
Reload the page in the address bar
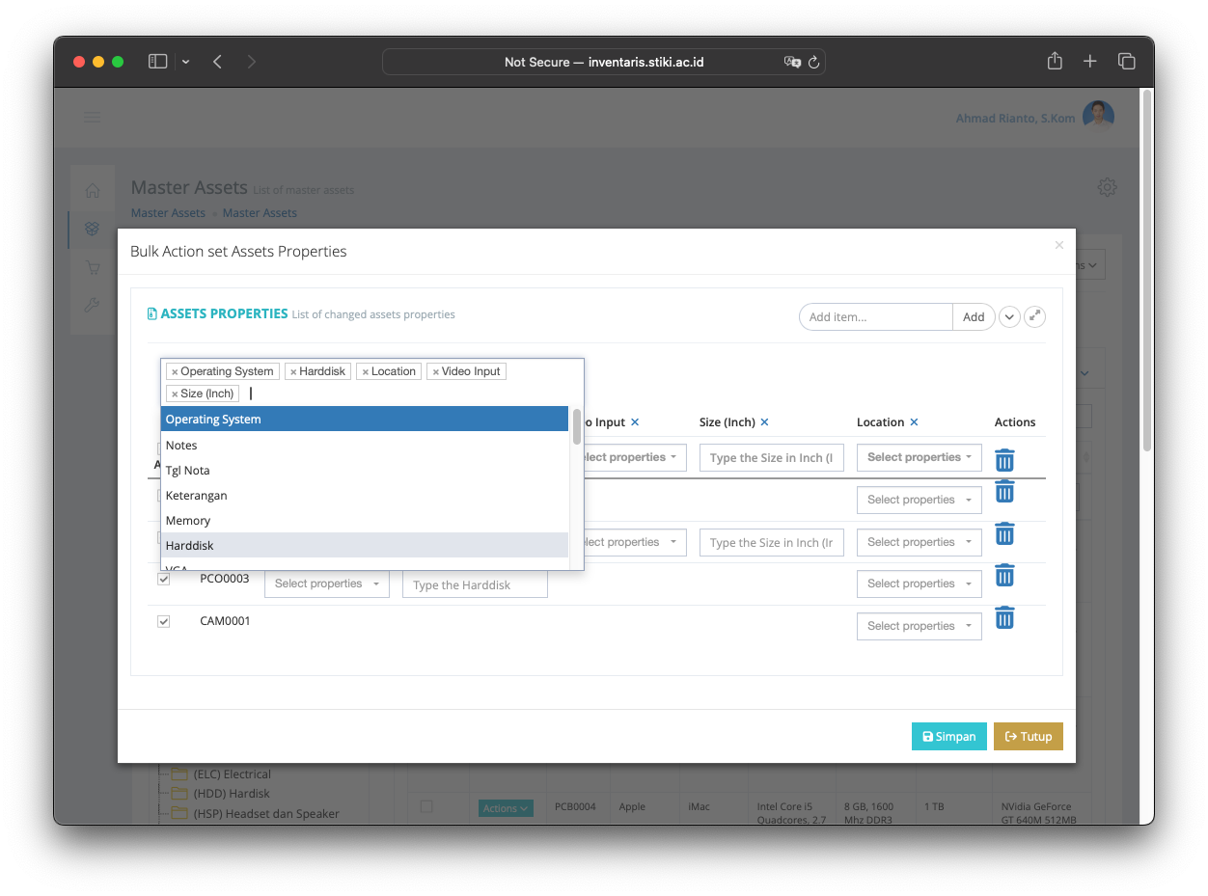click(x=813, y=62)
